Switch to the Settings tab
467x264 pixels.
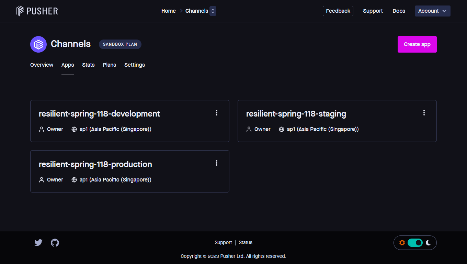[x=135, y=65]
